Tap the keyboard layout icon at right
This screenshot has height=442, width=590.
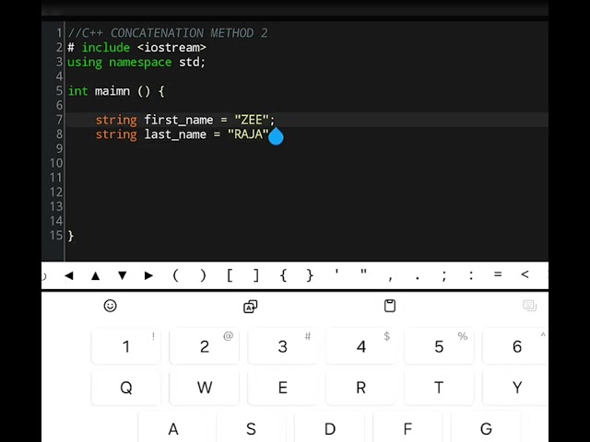click(x=529, y=306)
